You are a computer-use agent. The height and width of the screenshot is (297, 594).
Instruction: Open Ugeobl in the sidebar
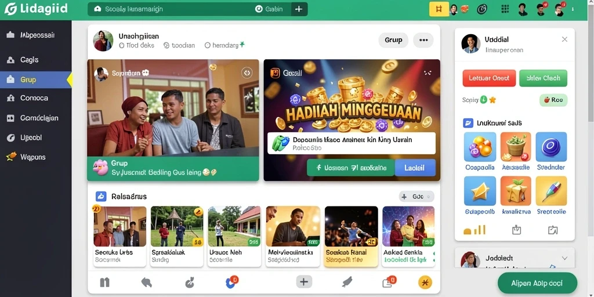pos(35,138)
